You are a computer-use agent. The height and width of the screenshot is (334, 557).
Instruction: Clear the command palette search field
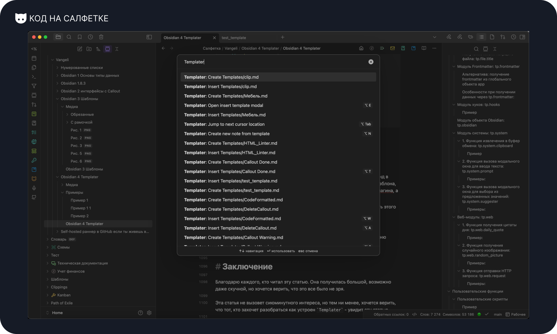[x=371, y=62]
